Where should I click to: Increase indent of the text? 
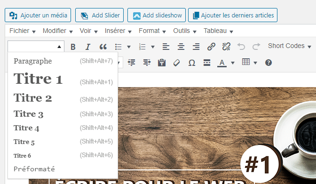pos(147,63)
